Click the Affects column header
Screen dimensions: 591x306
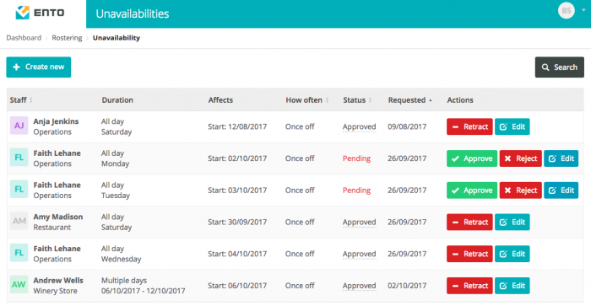(x=220, y=100)
